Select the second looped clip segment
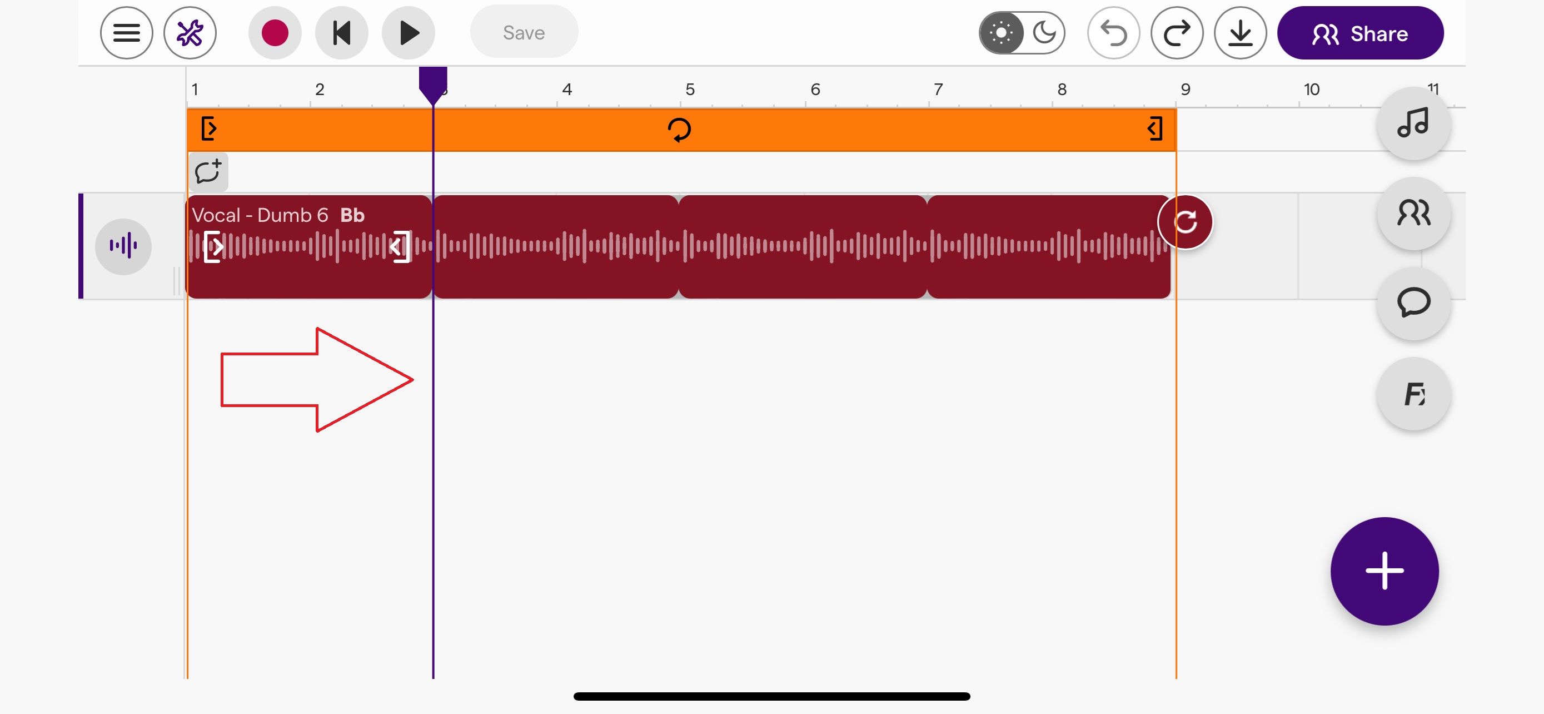The image size is (1544, 714). 556,246
